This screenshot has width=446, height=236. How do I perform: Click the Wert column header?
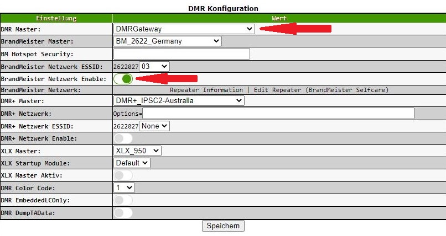pos(279,18)
